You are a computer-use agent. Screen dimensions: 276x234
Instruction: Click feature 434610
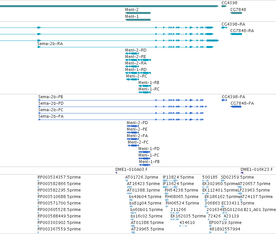tap(183, 226)
